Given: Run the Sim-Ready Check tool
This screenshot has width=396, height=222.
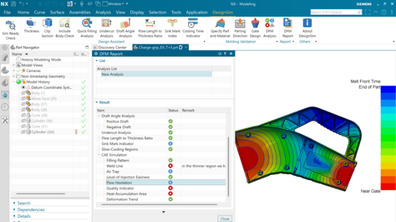Looking at the screenshot, I should click(x=11, y=30).
